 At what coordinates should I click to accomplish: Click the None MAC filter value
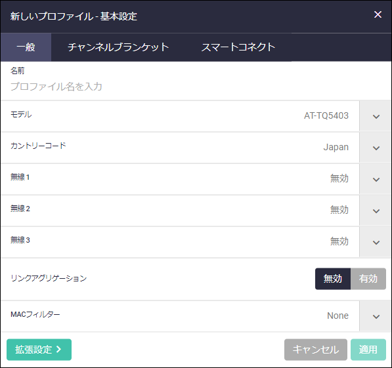[338, 316]
